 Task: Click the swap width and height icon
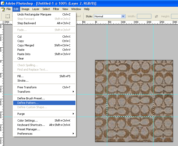[x=156, y=16]
